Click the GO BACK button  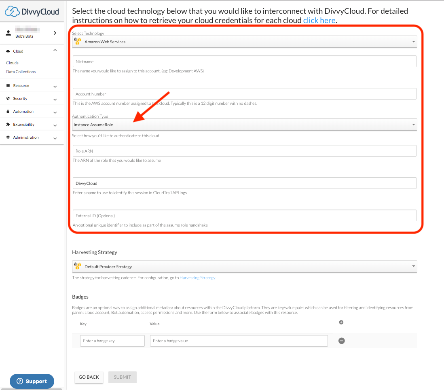[89, 377]
